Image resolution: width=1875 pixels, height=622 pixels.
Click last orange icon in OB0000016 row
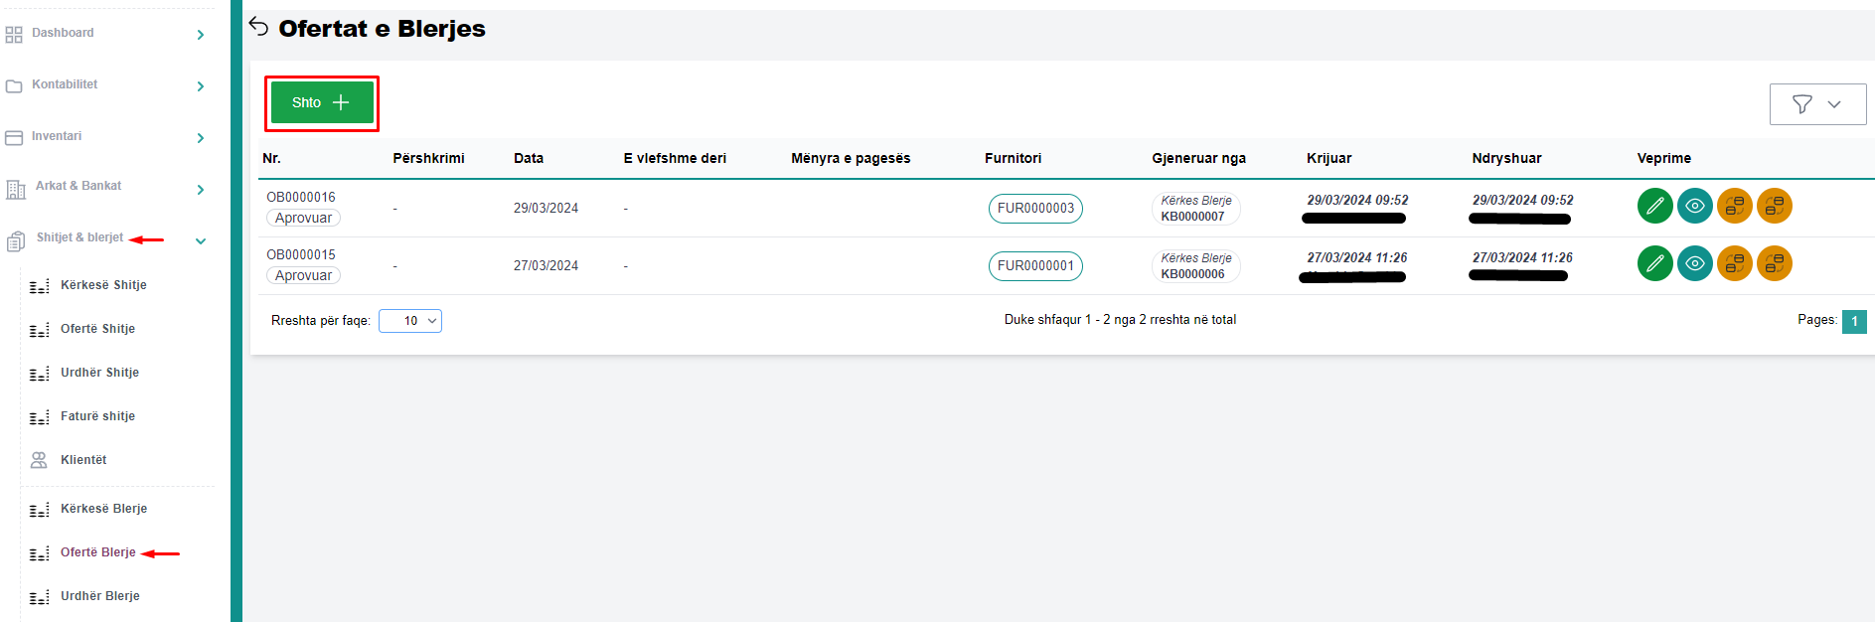point(1774,206)
